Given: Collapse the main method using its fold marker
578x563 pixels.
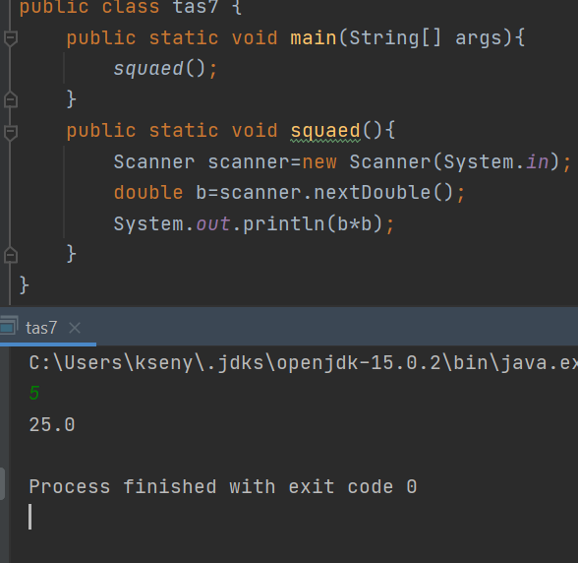Looking at the screenshot, I should pyautogui.click(x=11, y=38).
